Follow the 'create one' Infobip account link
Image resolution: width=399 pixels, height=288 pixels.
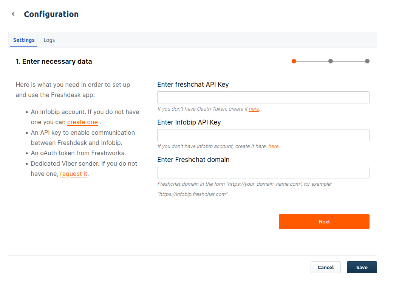[x=82, y=122]
